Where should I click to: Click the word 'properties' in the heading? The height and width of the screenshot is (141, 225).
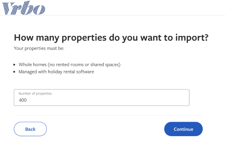(x=84, y=38)
